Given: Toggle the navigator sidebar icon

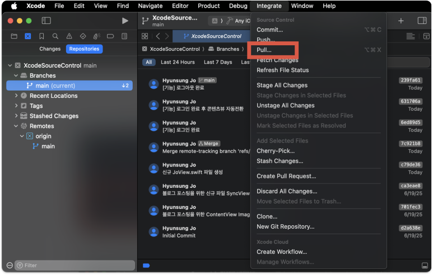Looking at the screenshot, I should point(46,21).
